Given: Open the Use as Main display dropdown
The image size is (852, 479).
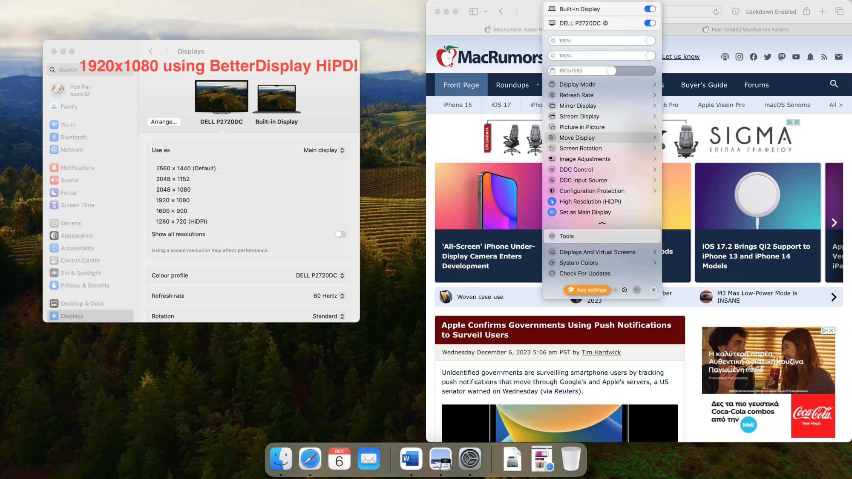Looking at the screenshot, I should click(x=324, y=150).
